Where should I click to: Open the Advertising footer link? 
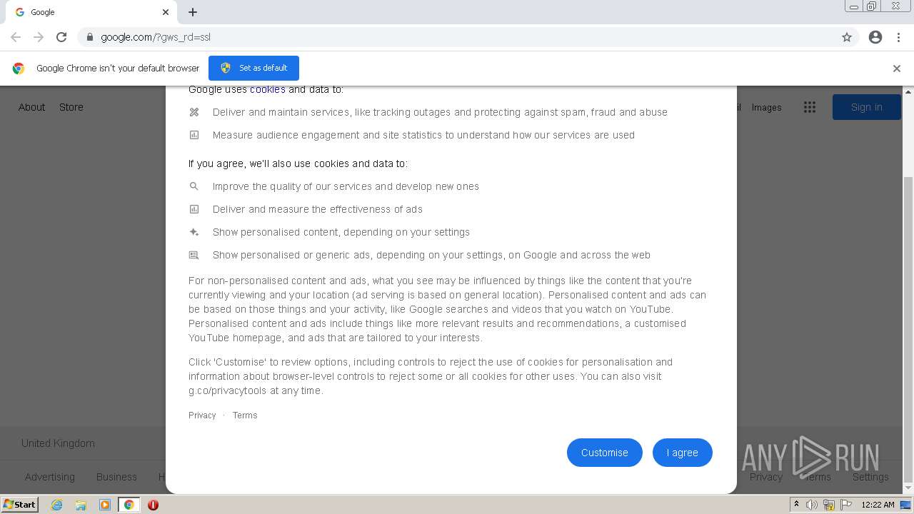[x=49, y=477]
